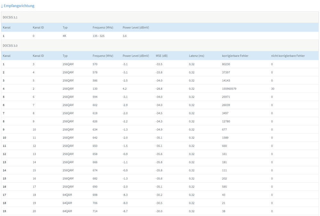320x216 pixels.
Task: Select the error count 155960579
Action: click(229, 89)
